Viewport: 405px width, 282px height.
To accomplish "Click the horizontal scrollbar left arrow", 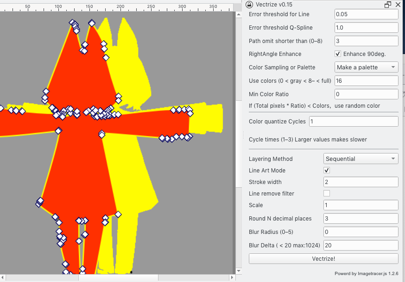I will point(3,278).
